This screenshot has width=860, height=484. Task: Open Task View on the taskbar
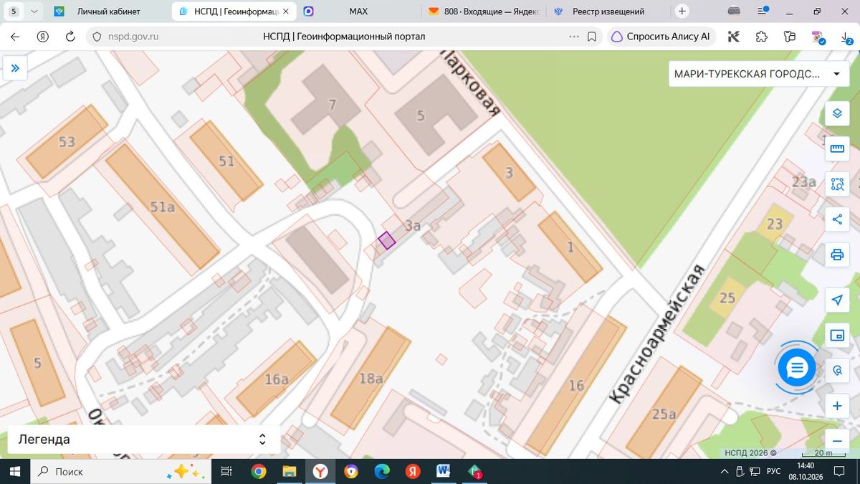pyautogui.click(x=226, y=472)
